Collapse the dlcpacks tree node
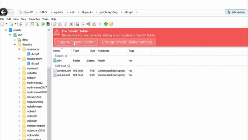 pyautogui.click(x=15, y=44)
